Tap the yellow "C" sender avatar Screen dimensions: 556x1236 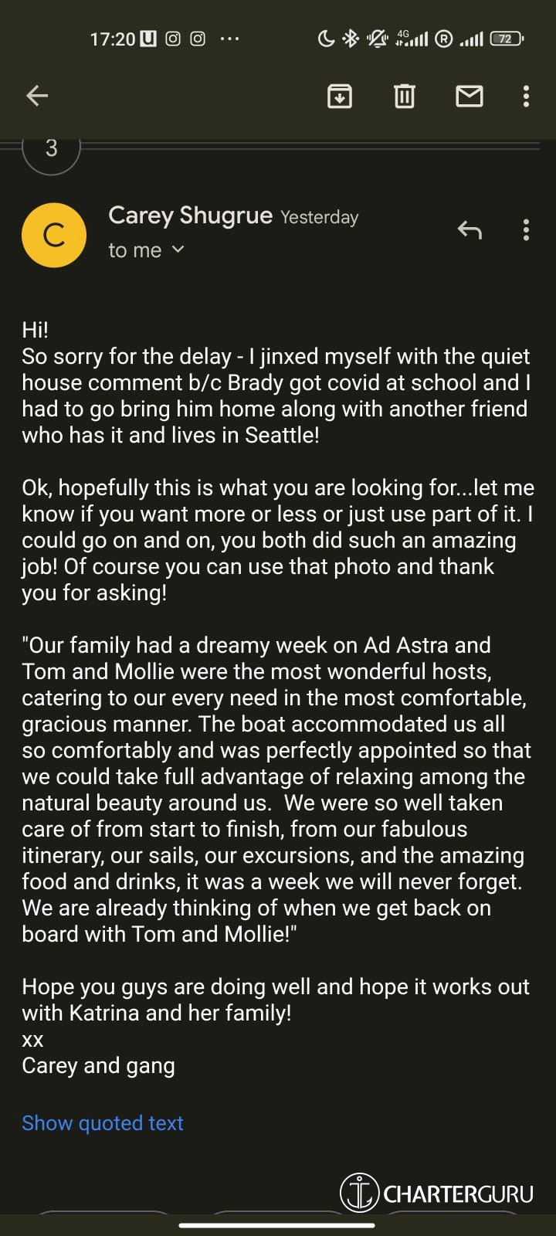[x=54, y=235]
